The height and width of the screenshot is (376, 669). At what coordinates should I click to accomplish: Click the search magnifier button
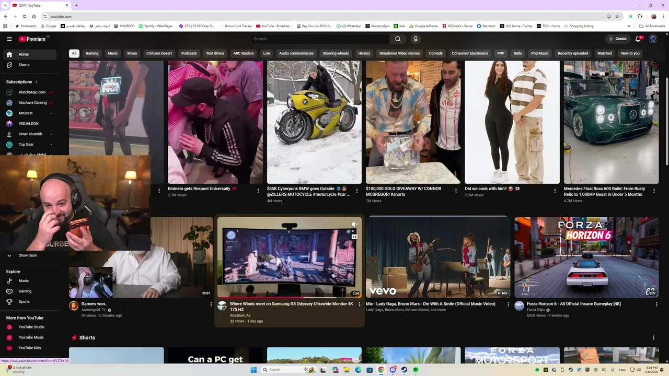[398, 39]
